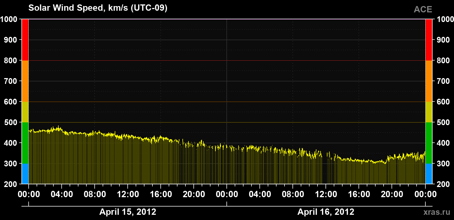
Task: Click the 12:00 time label for April 16
Action: pos(326,194)
